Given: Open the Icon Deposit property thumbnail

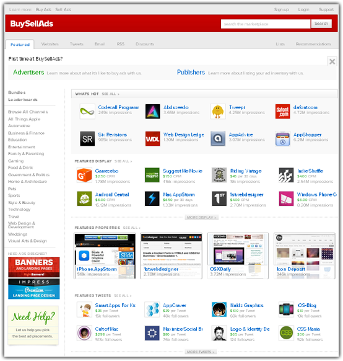Looking at the screenshot, I should pos(305,256).
